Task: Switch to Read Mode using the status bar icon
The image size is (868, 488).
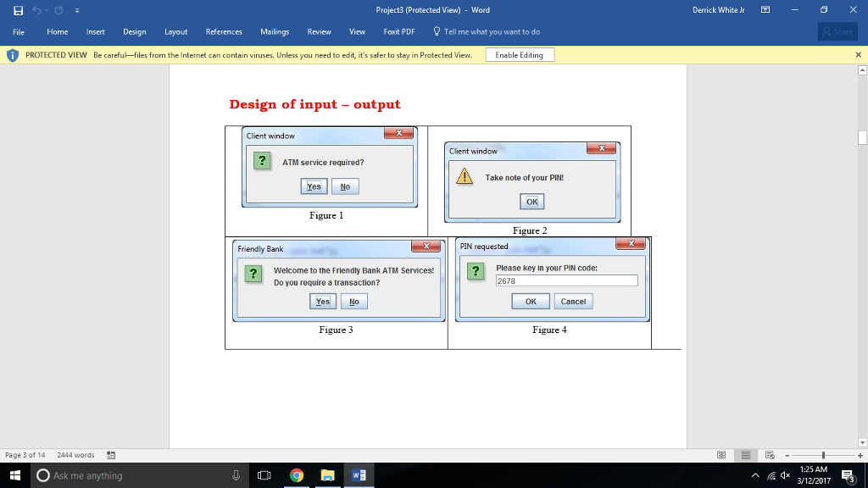Action: [722, 454]
